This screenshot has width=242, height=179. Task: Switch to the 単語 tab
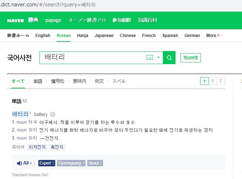(x=38, y=81)
